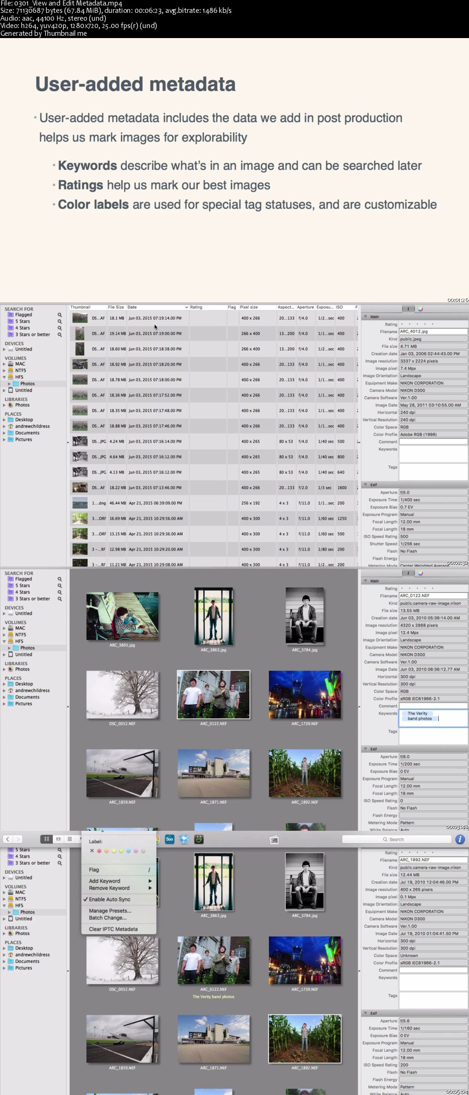Select DSC_0052.NEF snowy tree in 00:05:04 frame
Image resolution: width=469 pixels, height=1095 pixels.
122,960
